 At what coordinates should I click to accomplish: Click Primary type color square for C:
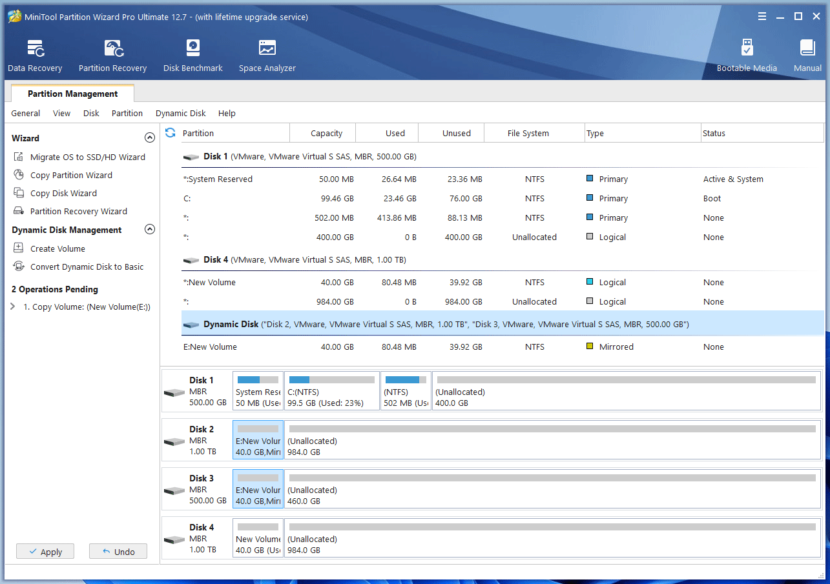590,198
